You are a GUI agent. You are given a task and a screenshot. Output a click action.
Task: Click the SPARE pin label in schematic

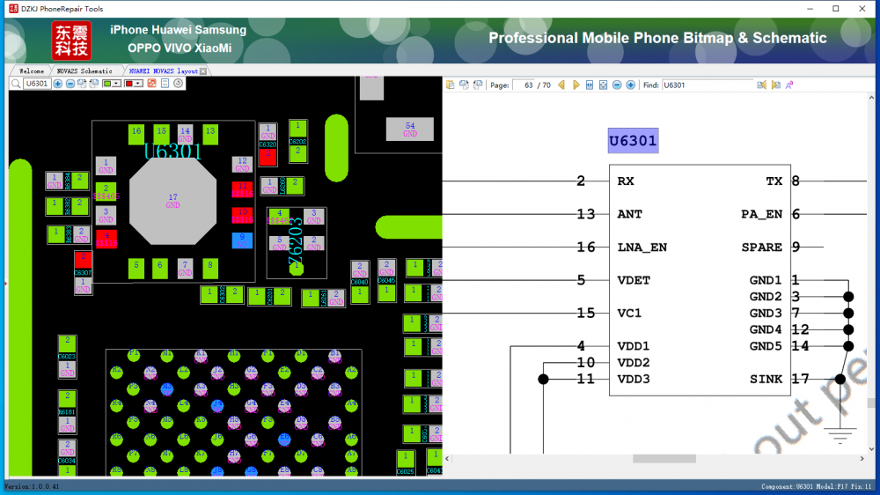click(x=761, y=247)
